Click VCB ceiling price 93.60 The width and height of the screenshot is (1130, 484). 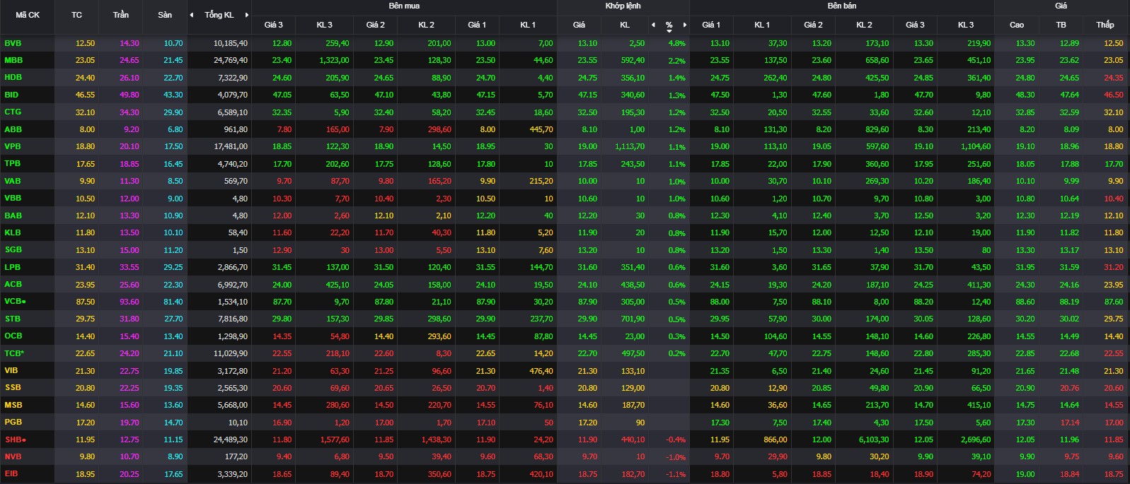(x=129, y=302)
